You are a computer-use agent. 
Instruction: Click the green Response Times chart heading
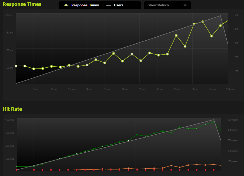22,4
